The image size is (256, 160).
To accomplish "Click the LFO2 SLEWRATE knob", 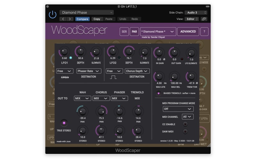I will pos(145,52).
